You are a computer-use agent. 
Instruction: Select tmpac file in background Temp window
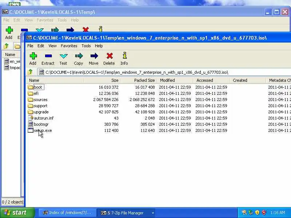click(x=12, y=68)
